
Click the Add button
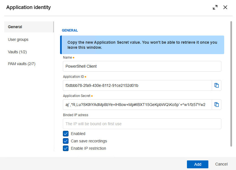197,164
